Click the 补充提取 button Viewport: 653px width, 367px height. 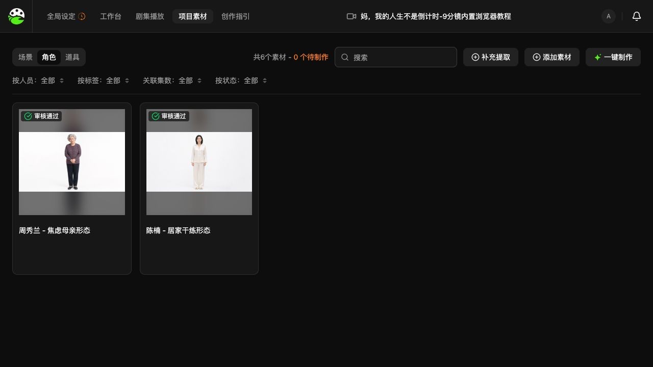[x=491, y=57]
